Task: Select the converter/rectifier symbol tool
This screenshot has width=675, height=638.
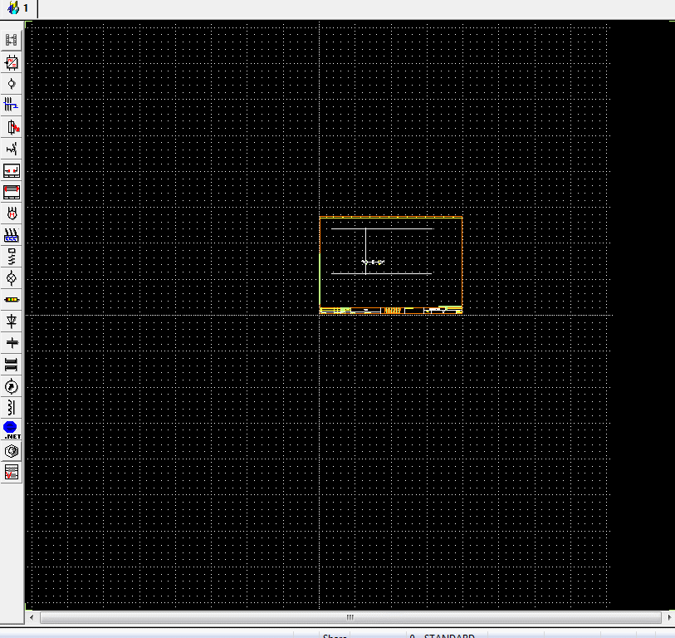Action: coord(11,62)
